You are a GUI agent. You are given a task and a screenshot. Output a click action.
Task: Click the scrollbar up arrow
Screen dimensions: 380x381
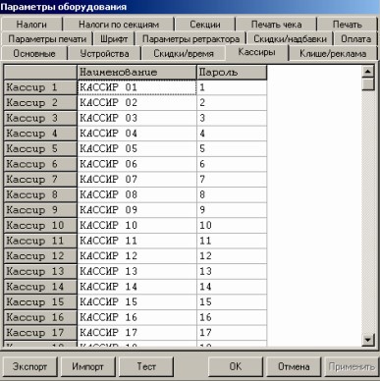(368, 72)
